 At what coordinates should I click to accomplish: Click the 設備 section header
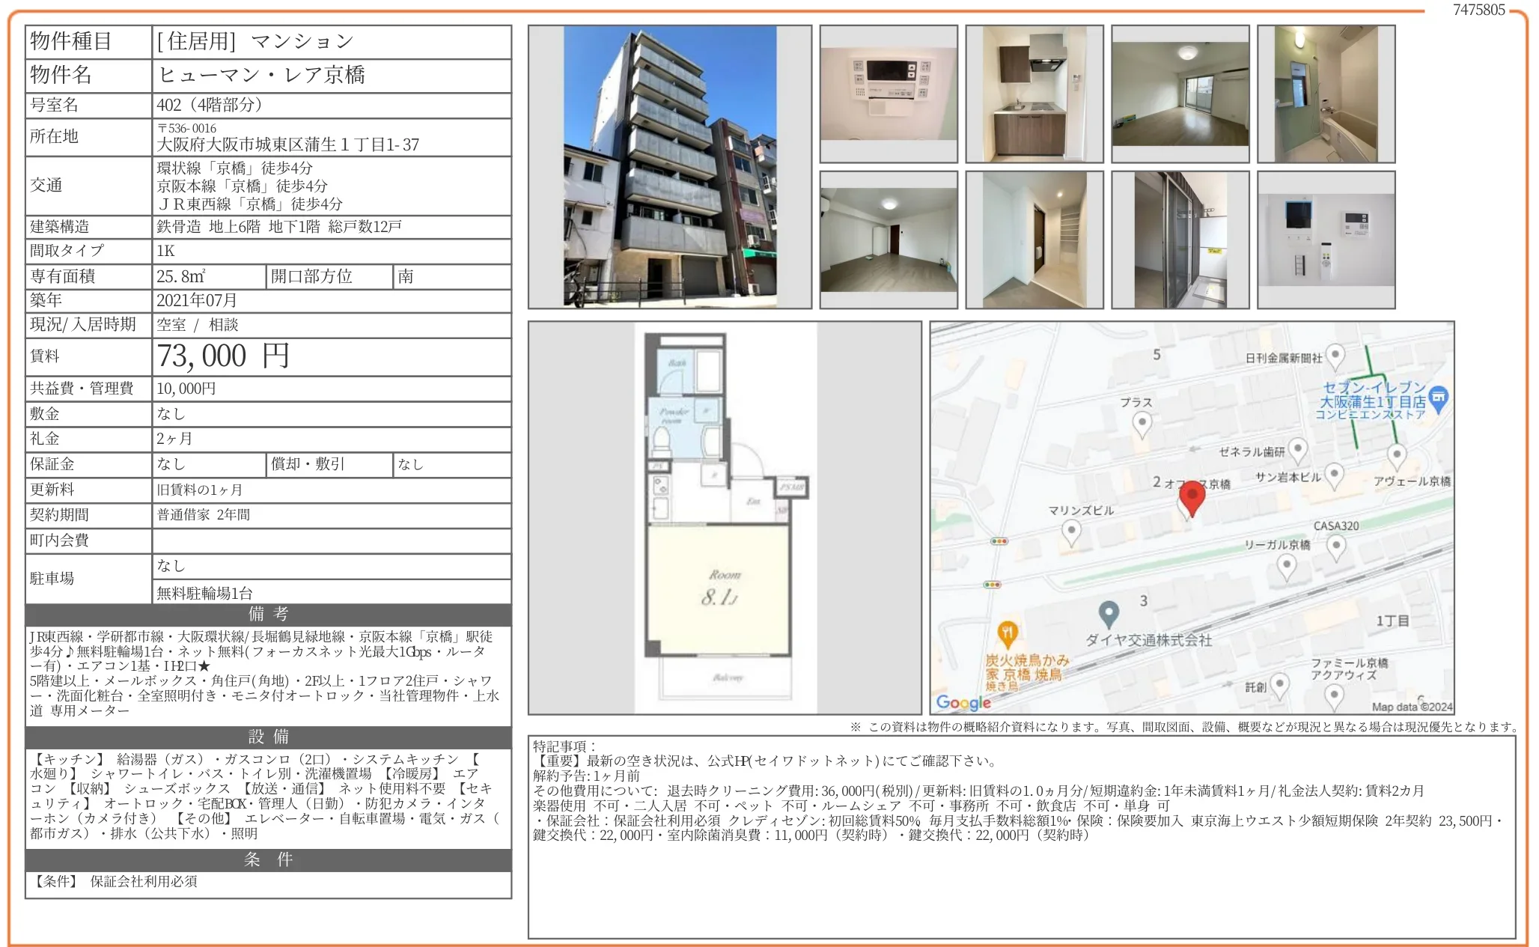[x=268, y=737]
